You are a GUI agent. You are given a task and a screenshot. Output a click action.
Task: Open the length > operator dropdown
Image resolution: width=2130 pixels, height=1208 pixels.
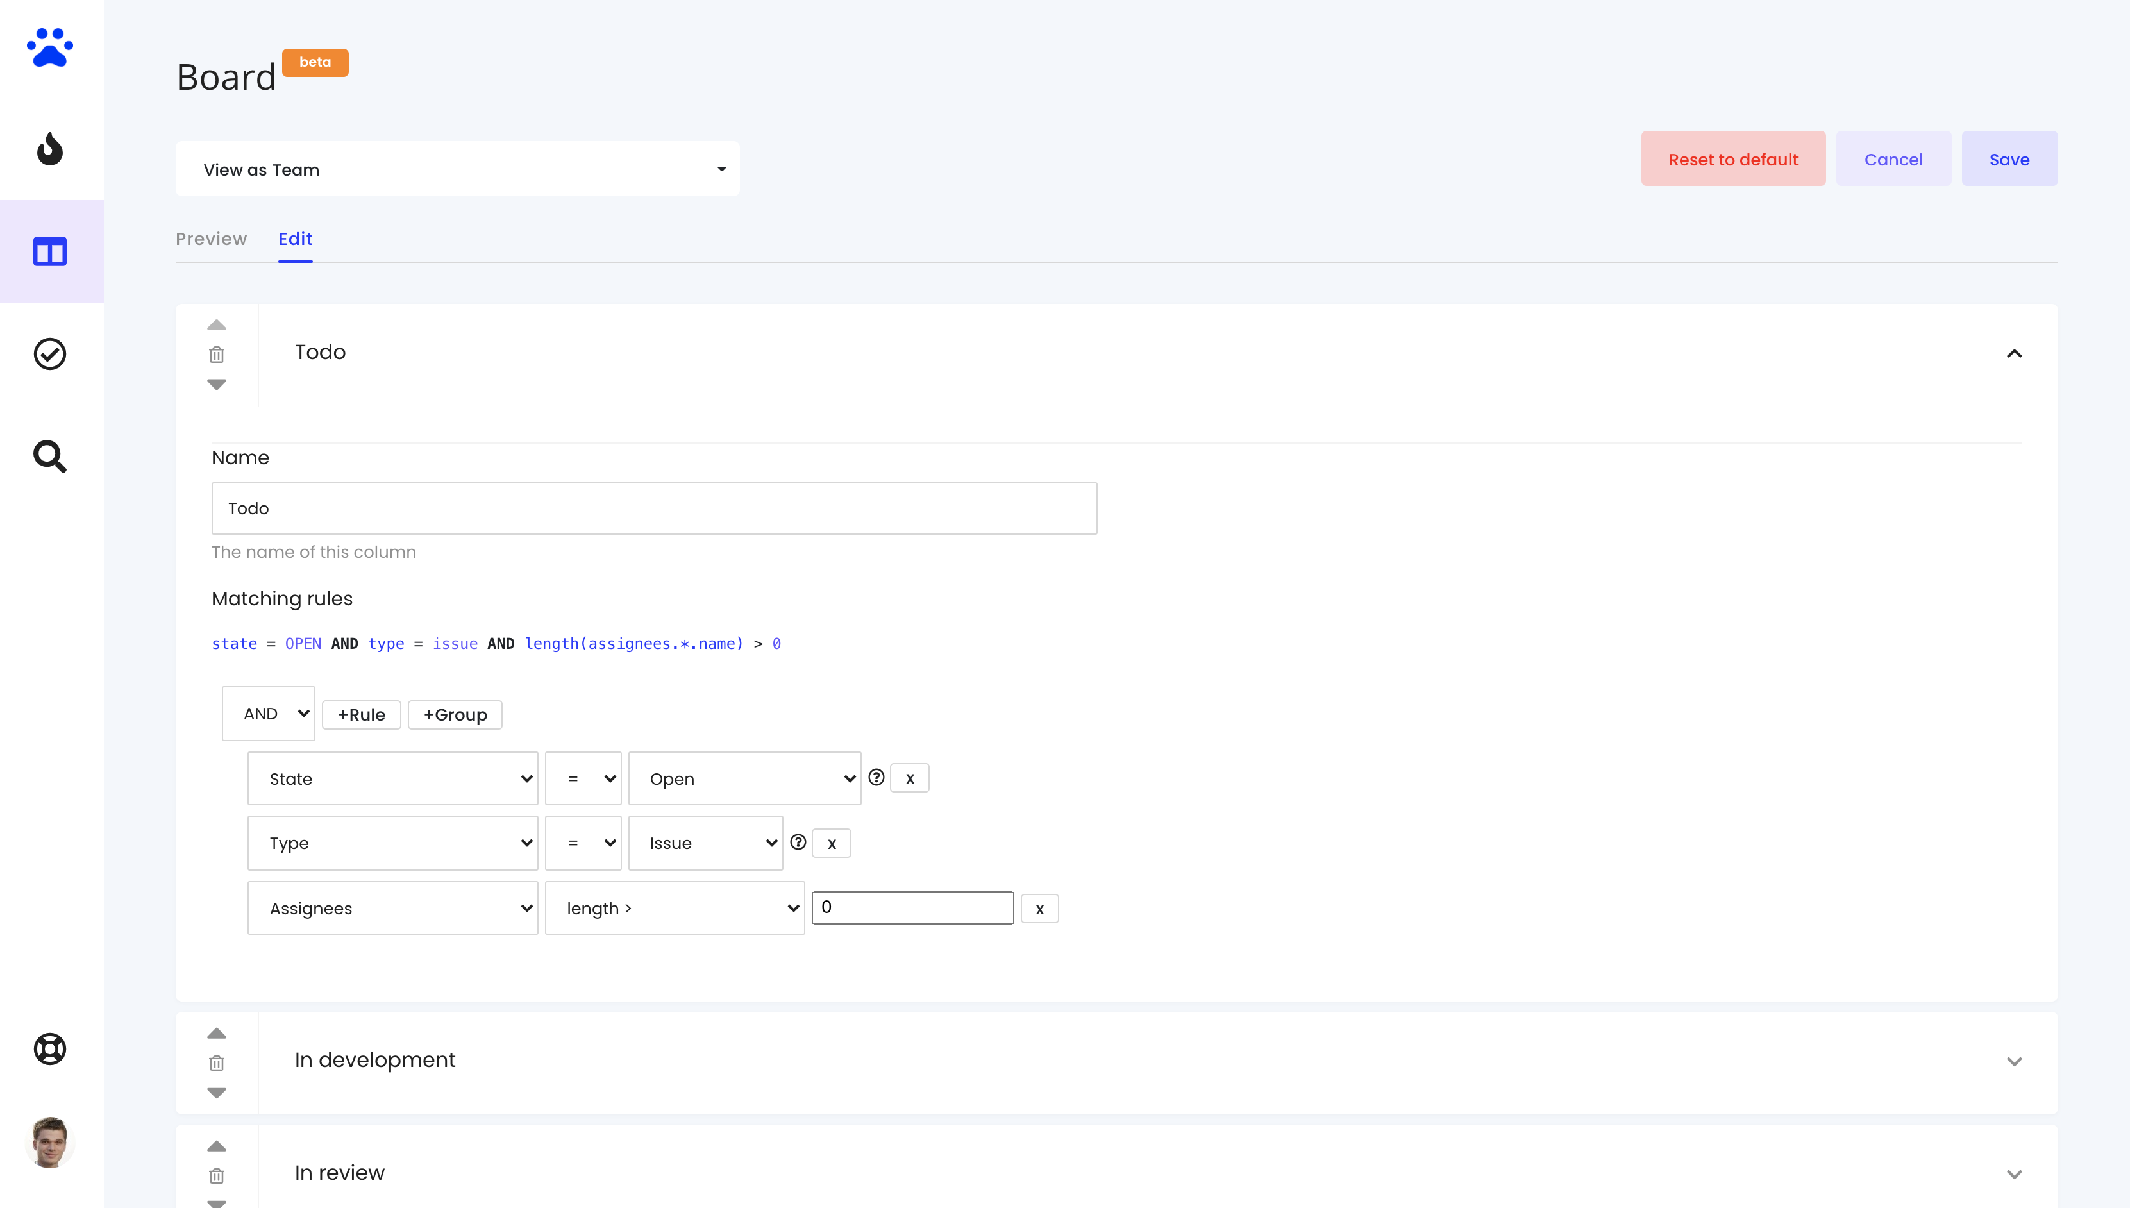point(675,909)
